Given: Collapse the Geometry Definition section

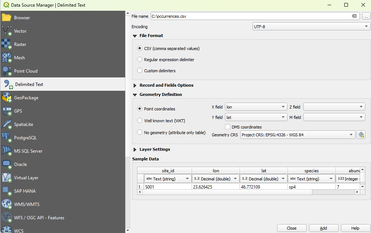Looking at the screenshot, I should click(x=135, y=95).
